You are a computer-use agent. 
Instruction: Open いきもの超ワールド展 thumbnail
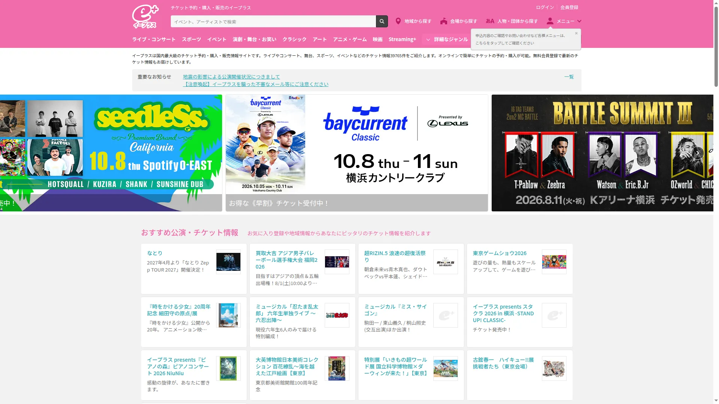445,368
